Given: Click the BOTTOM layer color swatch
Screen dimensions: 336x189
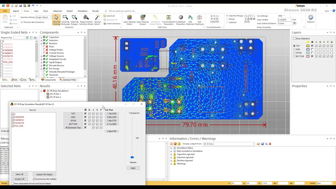Looking at the screenshot, I should click(x=308, y=56).
